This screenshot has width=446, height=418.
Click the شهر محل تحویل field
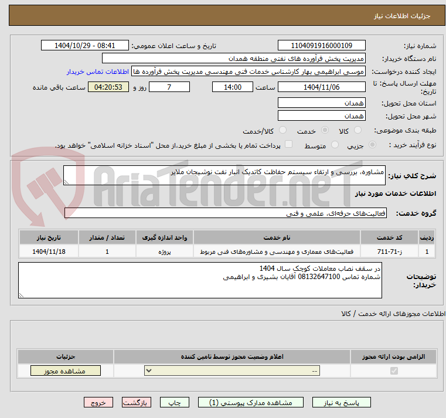pos(321,116)
